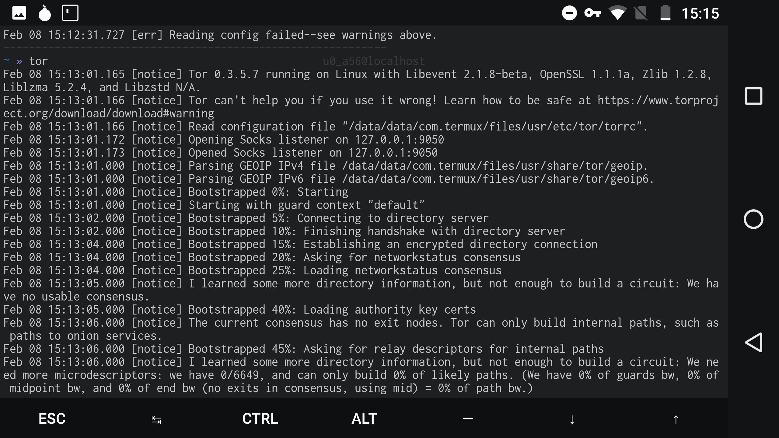Image resolution: width=779 pixels, height=438 pixels.
Task: Tap the Wi-Fi signal status icon
Action: tap(617, 13)
